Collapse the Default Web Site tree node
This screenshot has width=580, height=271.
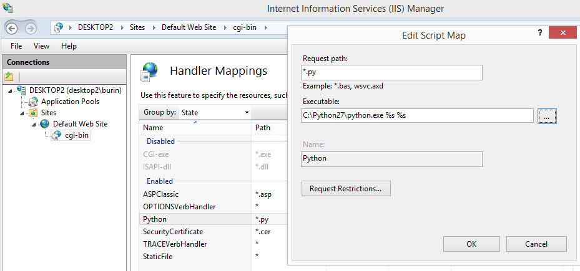tap(34, 124)
